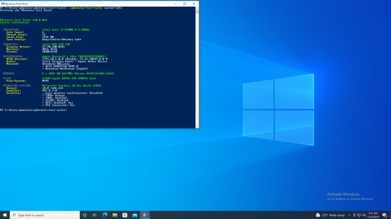The height and width of the screenshot is (219, 391).
Task: Click the 'Kaby/Coffee/Whiskey Lake' value
Action: [61, 40]
